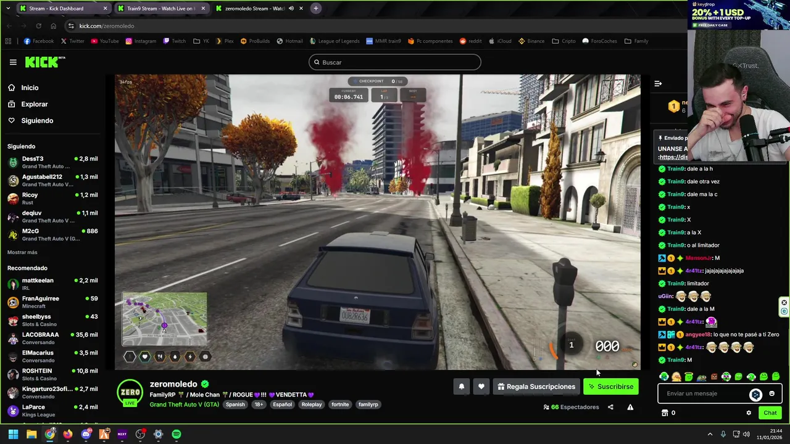Select the Spanish tag
The image size is (790, 444).
point(235,405)
